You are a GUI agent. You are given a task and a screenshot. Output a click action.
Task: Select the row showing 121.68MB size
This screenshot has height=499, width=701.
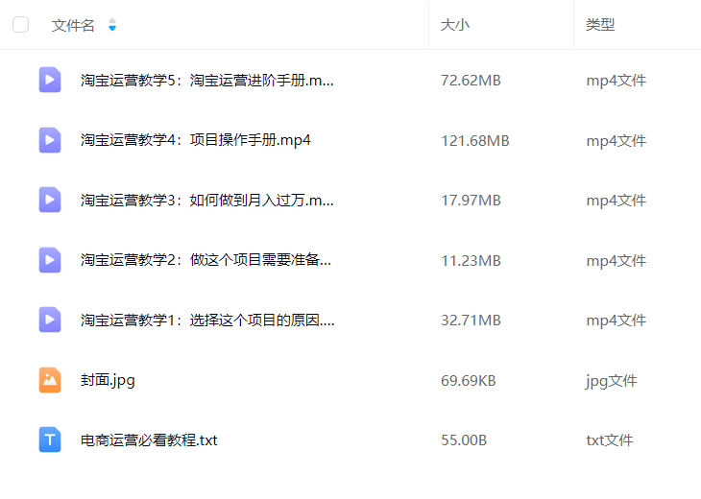350,140
